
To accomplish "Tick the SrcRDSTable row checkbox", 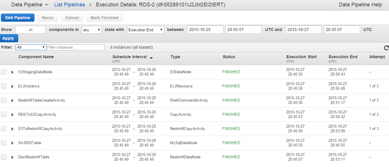I will [3, 143].
